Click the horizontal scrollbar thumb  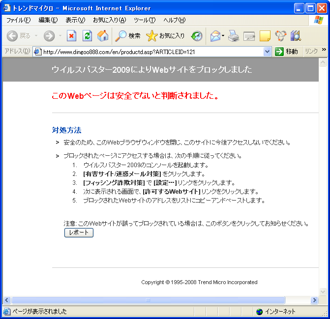[x=148, y=300]
